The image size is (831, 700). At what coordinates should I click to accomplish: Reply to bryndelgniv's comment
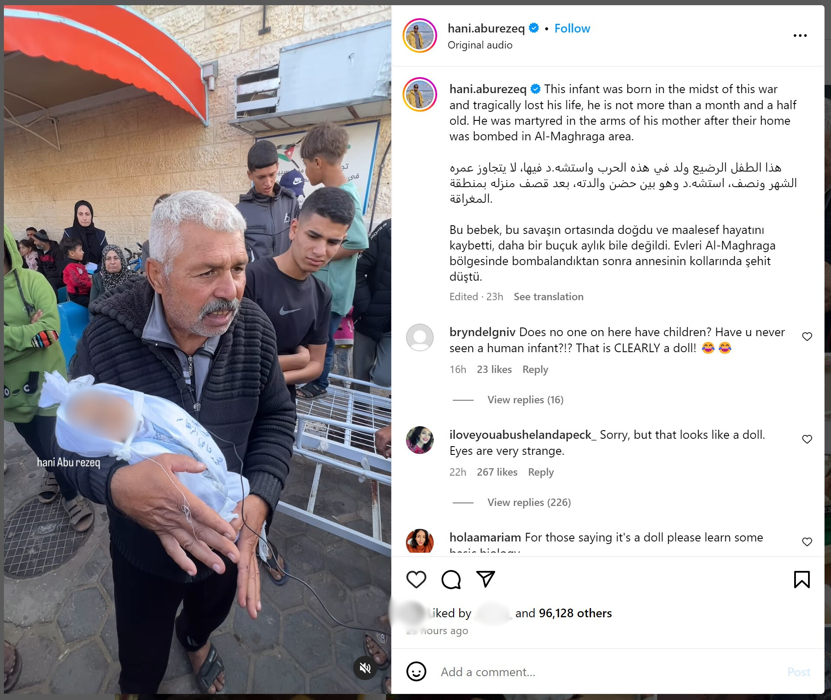535,369
